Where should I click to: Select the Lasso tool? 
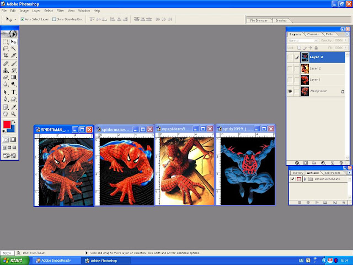coord(6,48)
